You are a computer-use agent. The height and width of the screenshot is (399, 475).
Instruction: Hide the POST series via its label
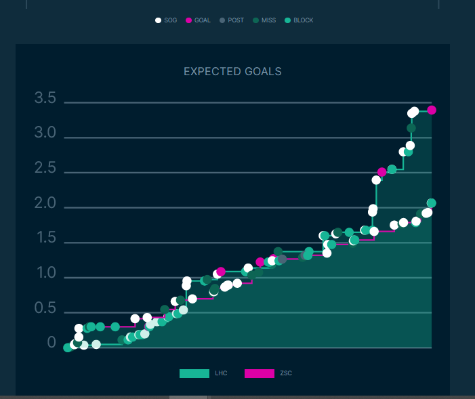pos(236,20)
